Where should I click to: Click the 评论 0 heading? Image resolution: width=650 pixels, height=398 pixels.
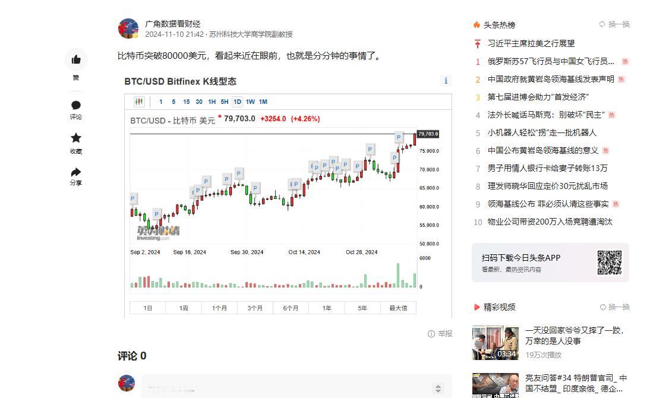[132, 356]
